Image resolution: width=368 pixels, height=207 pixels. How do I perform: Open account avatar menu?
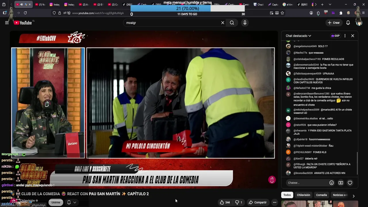coord(359,23)
